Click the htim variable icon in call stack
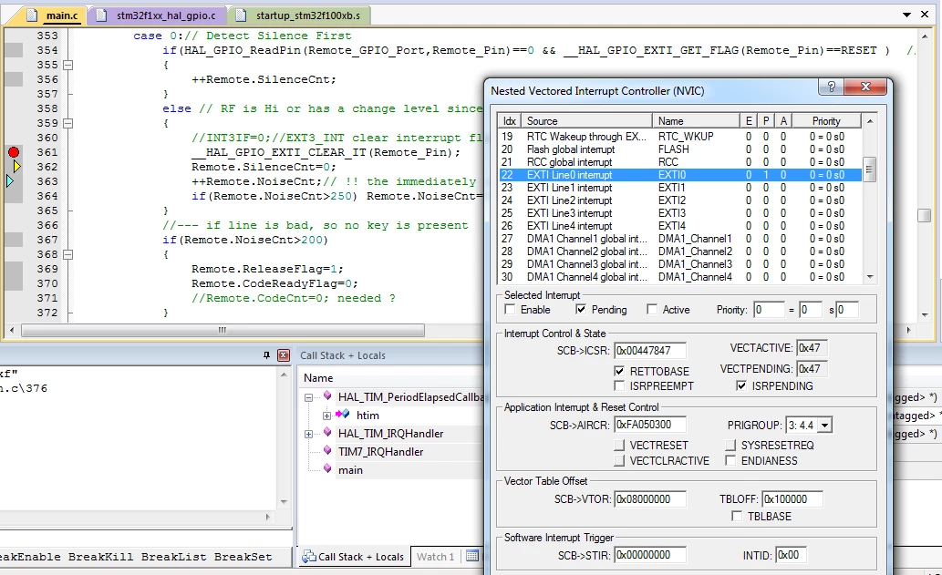The width and height of the screenshot is (942, 575). coord(343,414)
